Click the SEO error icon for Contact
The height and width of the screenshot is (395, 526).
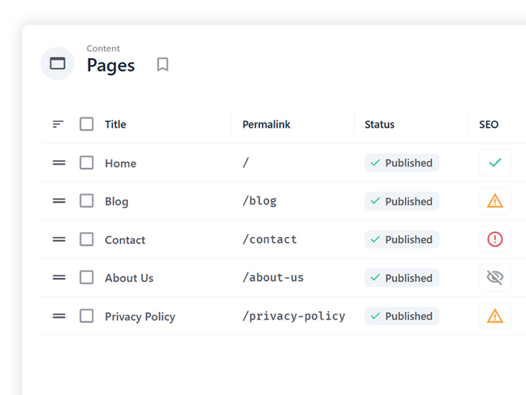[x=495, y=239]
